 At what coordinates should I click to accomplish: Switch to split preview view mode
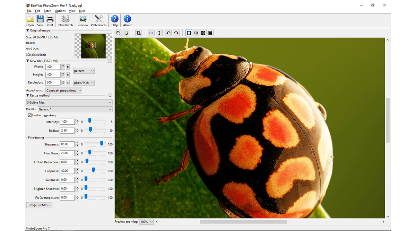[196, 33]
